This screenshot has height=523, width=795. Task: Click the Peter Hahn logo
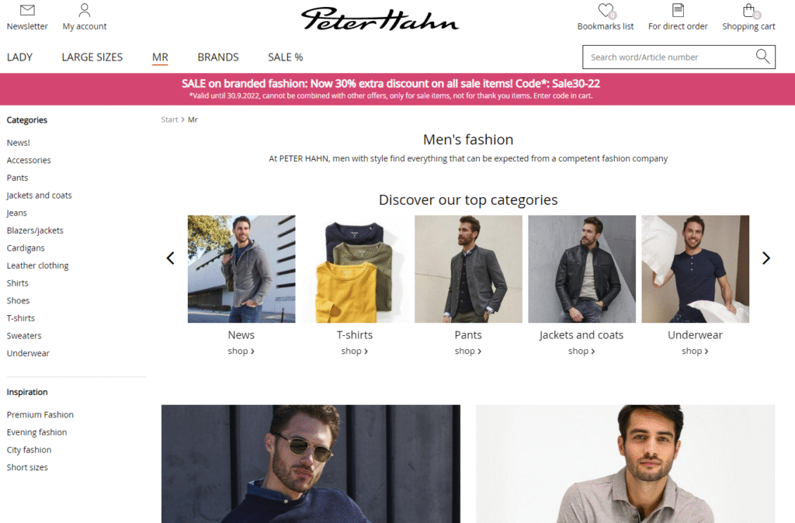pyautogui.click(x=380, y=19)
